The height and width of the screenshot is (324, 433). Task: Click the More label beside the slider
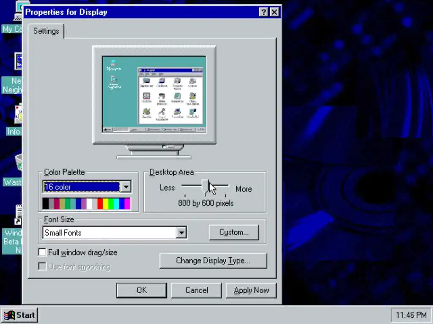[x=244, y=189]
